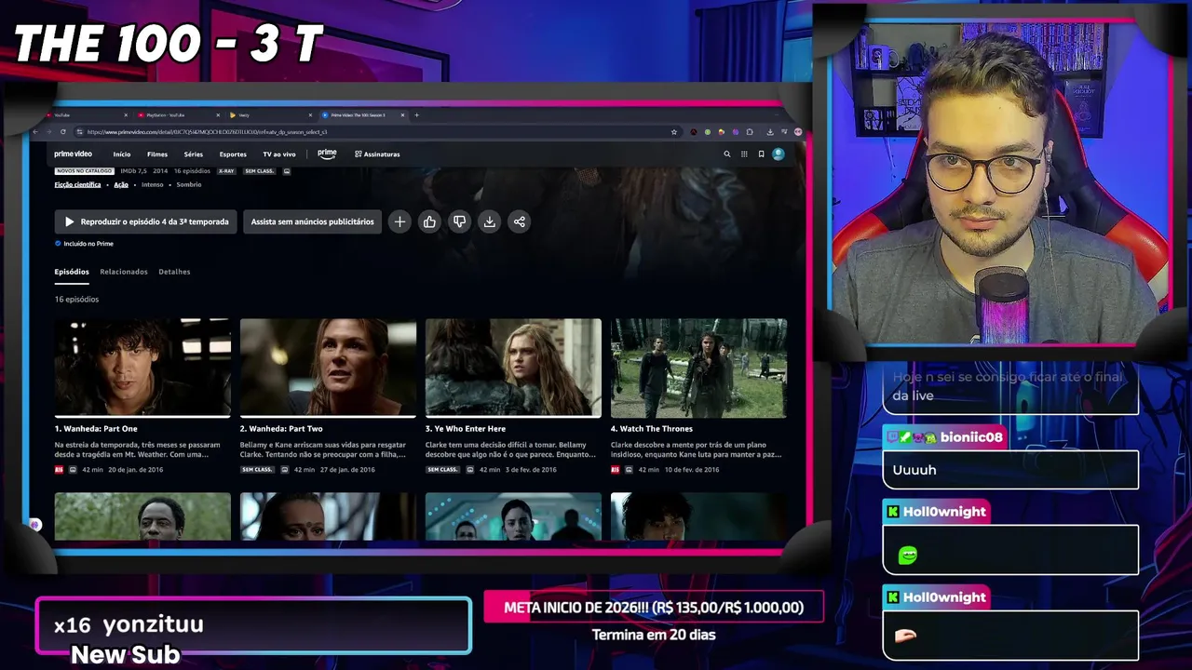
Task: Click the title '2. Wanheda: Part Two'
Action: click(x=281, y=429)
